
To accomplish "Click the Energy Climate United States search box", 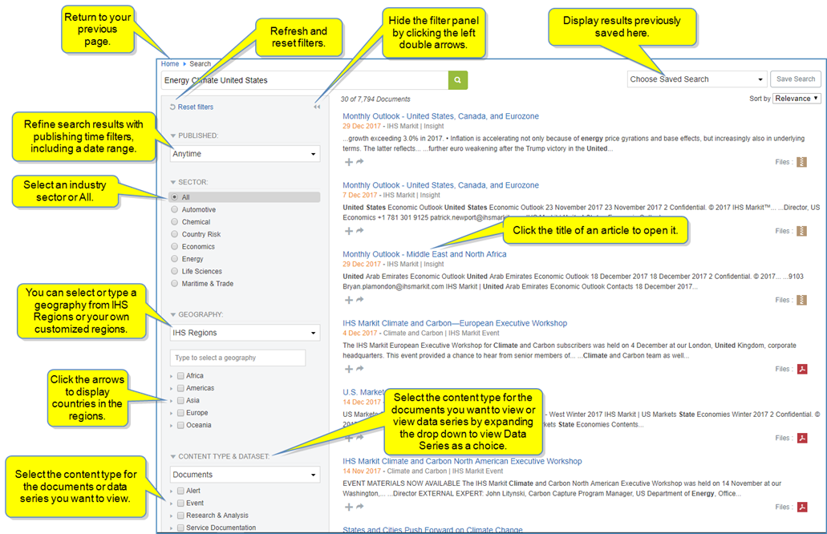I will point(305,80).
